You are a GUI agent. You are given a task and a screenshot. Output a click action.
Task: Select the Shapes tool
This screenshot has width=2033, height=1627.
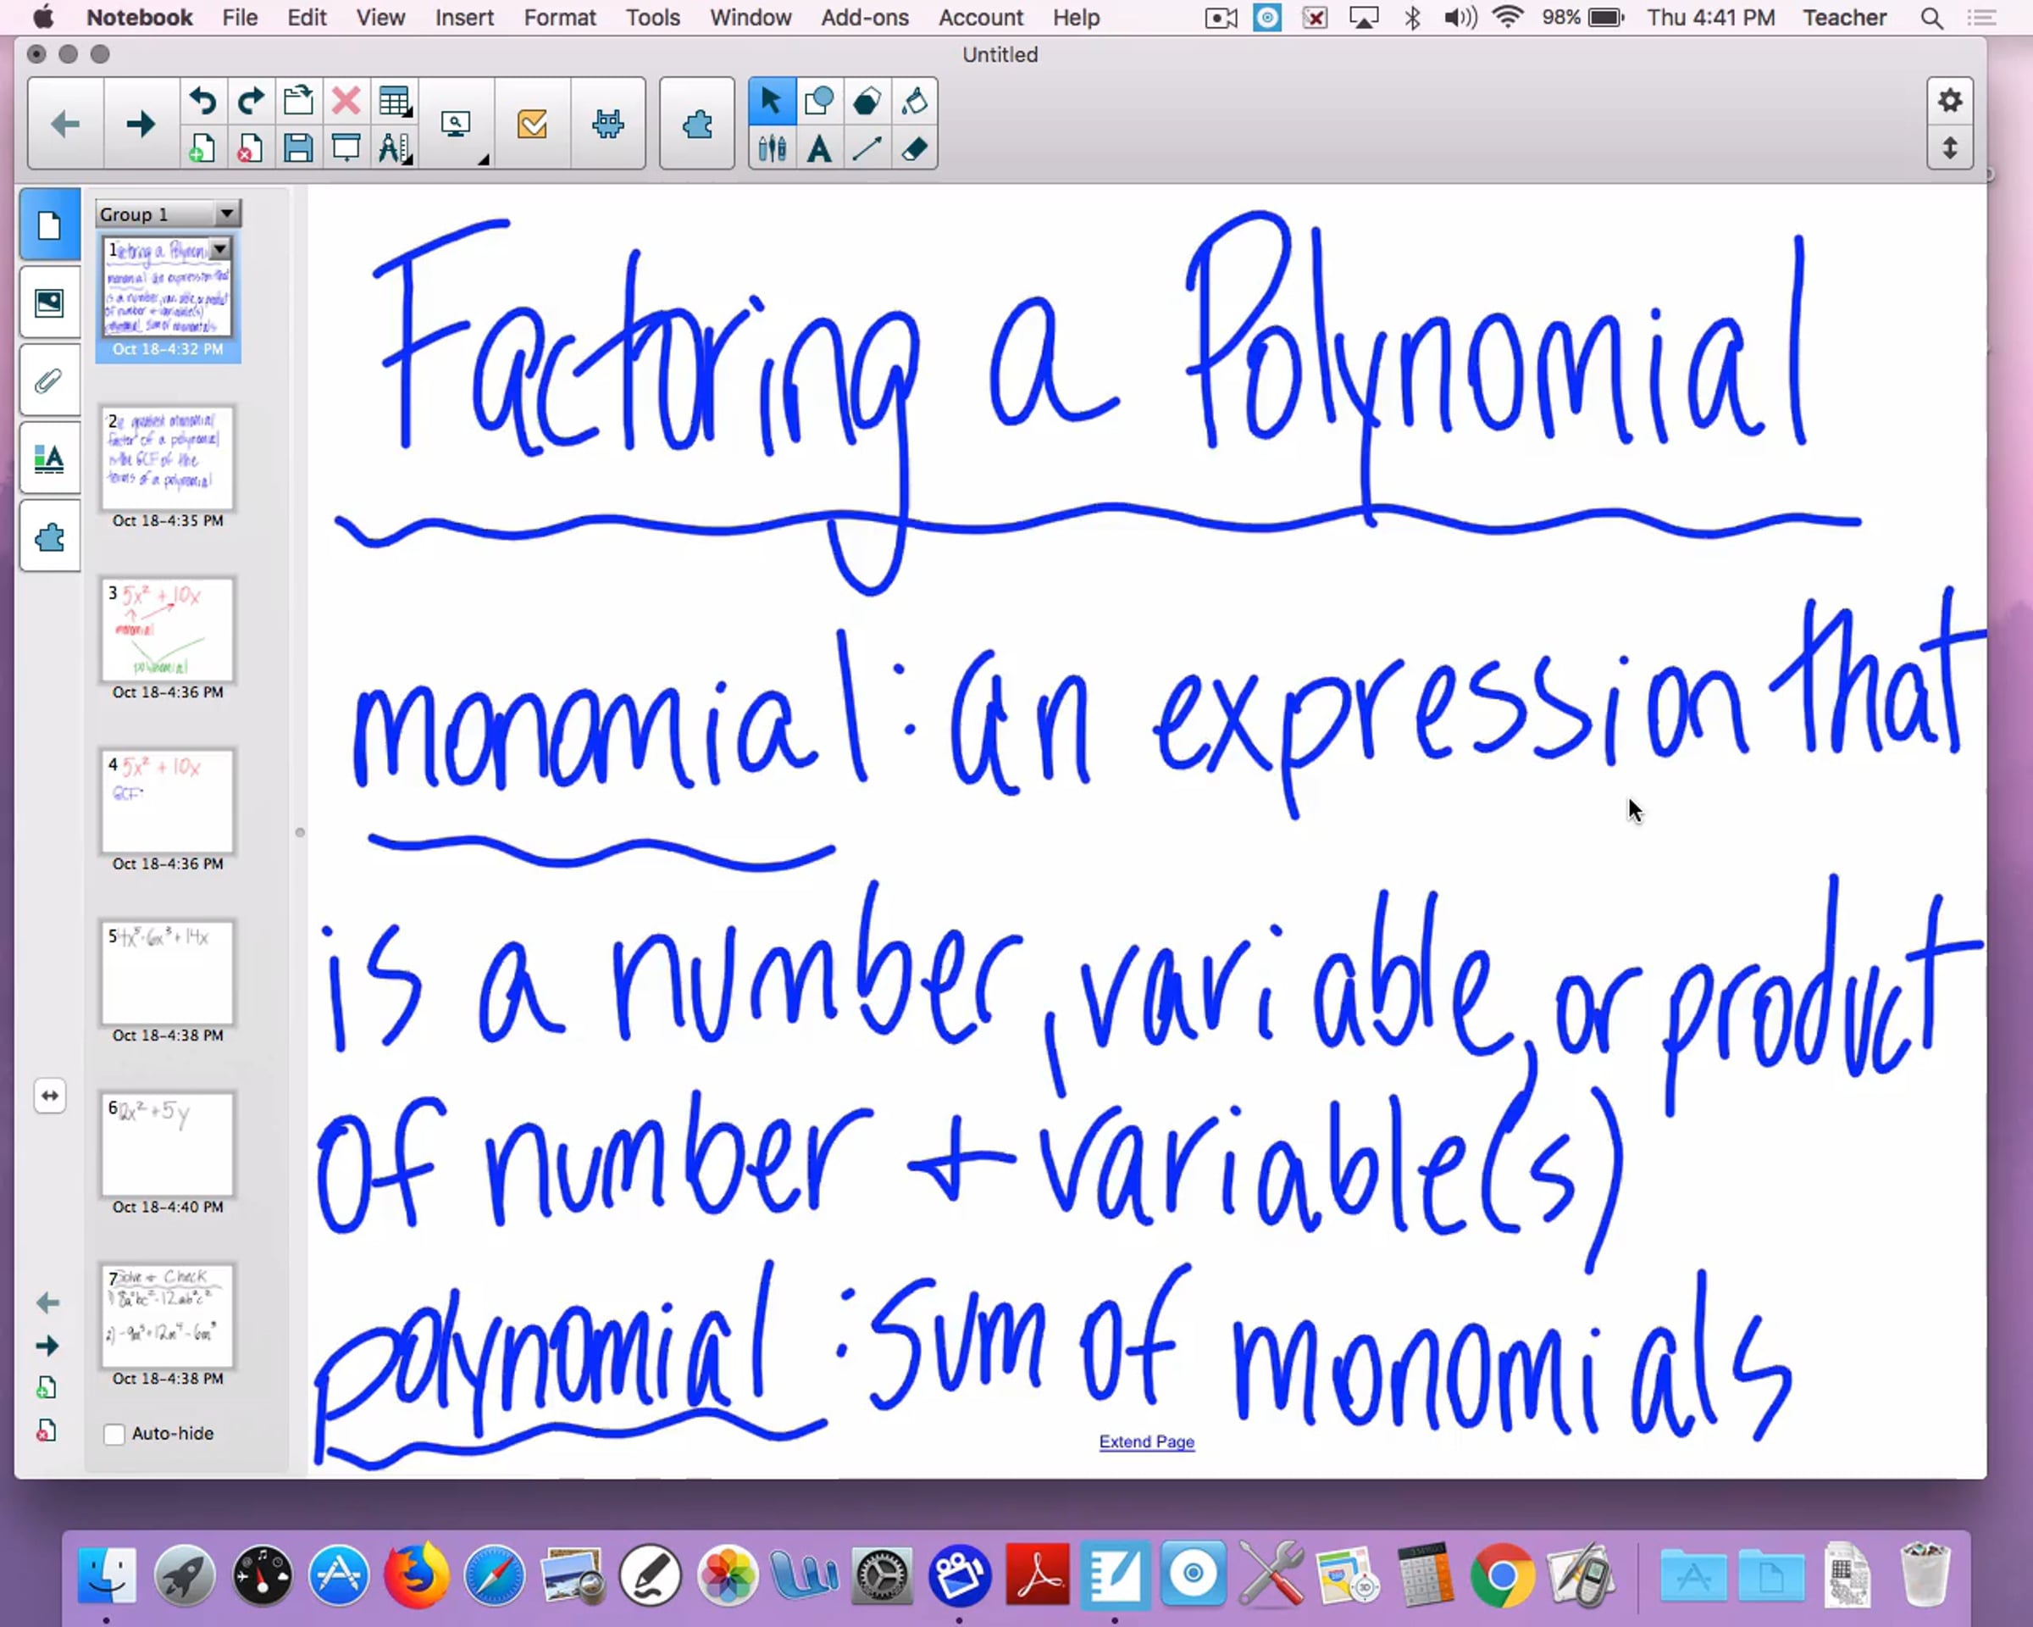[818, 101]
